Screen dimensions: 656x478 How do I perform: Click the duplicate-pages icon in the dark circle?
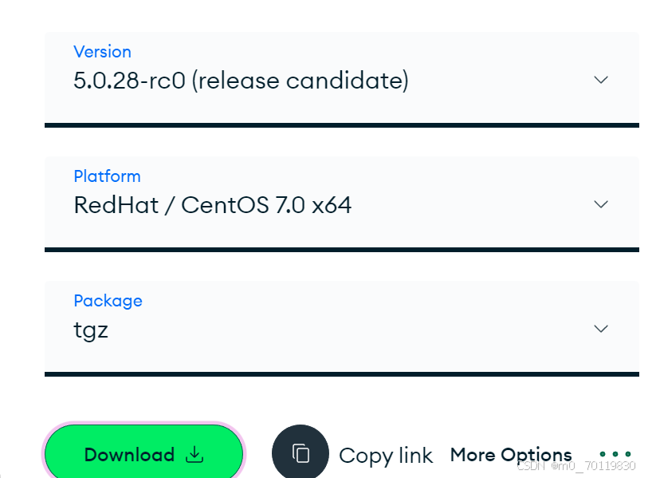point(301,453)
